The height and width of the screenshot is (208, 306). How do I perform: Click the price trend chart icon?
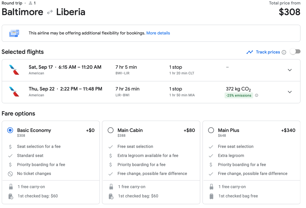point(250,52)
